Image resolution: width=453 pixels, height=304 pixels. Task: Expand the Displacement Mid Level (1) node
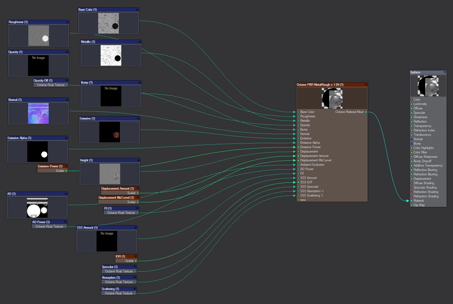coord(137,198)
